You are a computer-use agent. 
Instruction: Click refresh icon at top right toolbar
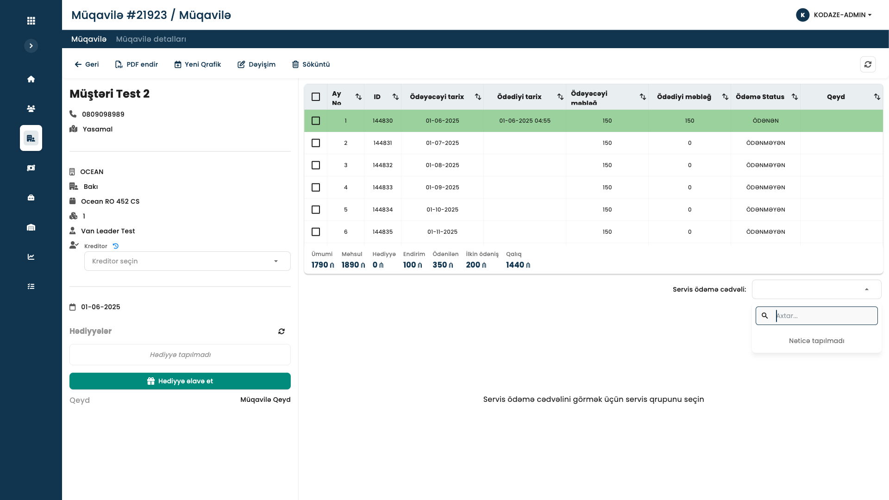[868, 64]
